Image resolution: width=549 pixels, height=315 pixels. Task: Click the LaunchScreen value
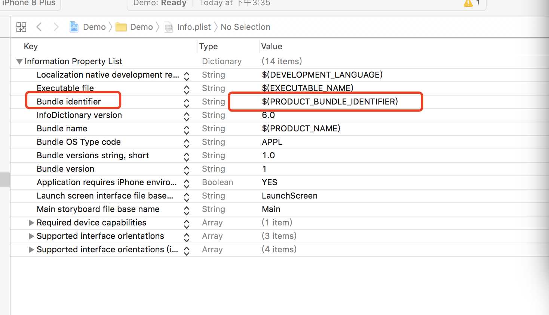tap(289, 196)
